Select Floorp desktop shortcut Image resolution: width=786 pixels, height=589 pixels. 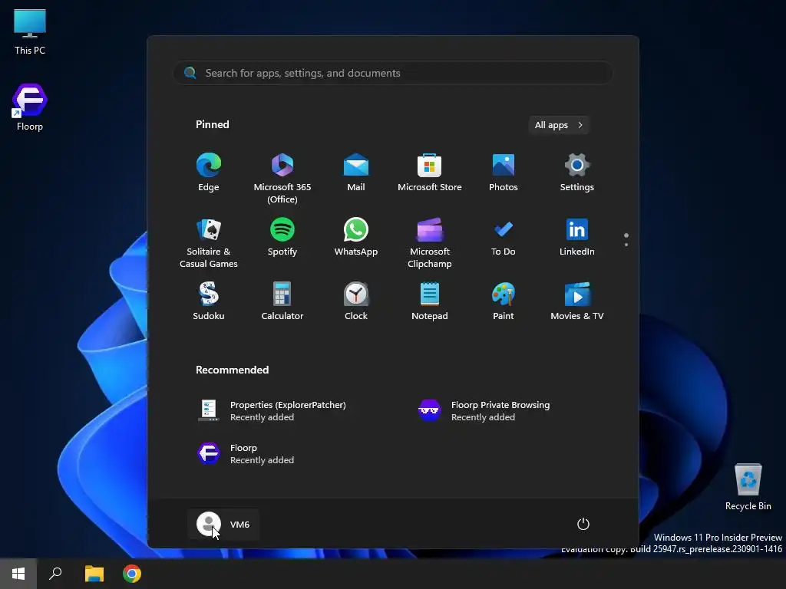pos(30,107)
